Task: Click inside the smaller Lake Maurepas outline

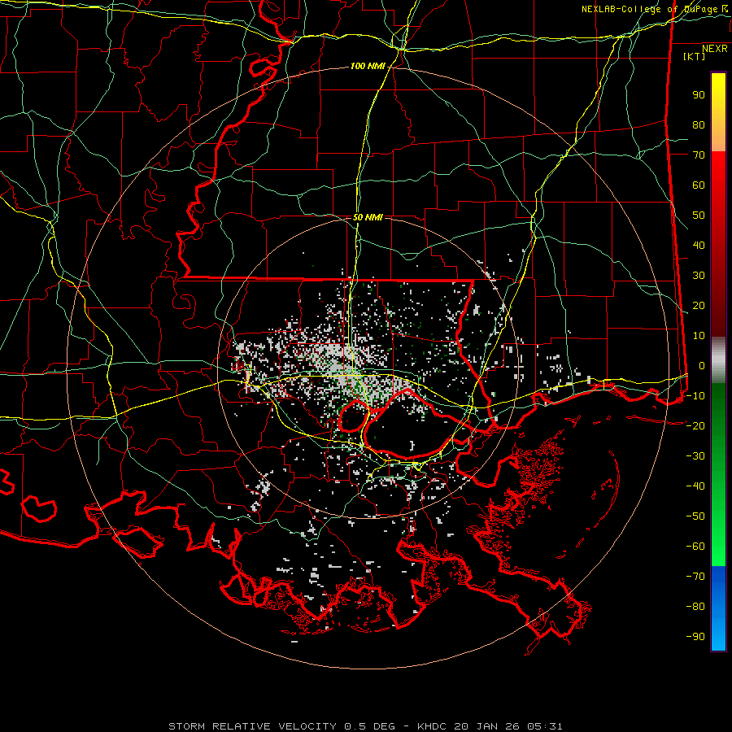Action: coord(352,416)
